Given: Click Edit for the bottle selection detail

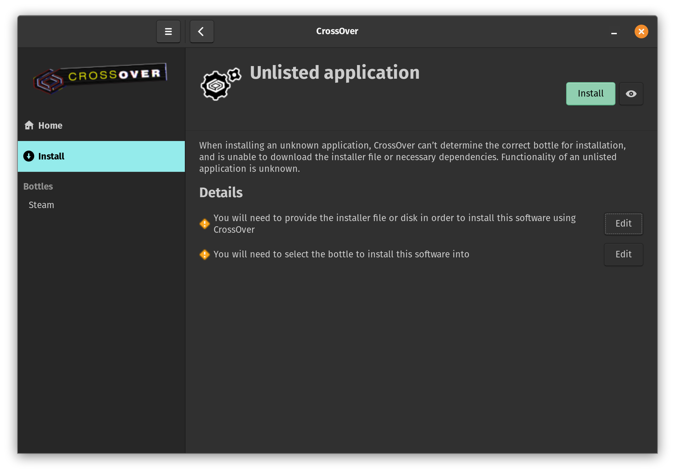Looking at the screenshot, I should 624,254.
